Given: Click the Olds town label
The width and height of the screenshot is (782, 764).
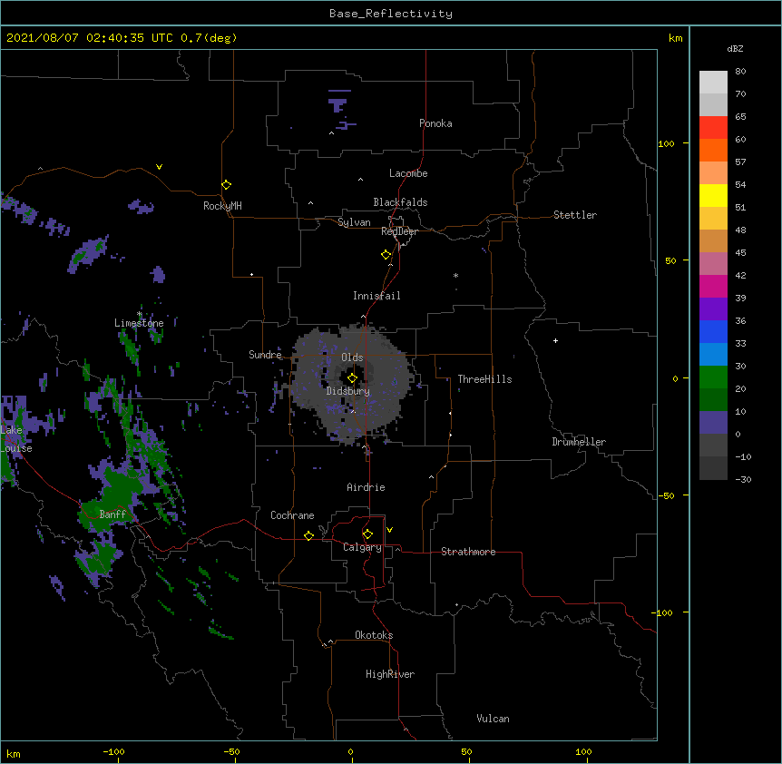Looking at the screenshot, I should click(x=352, y=358).
